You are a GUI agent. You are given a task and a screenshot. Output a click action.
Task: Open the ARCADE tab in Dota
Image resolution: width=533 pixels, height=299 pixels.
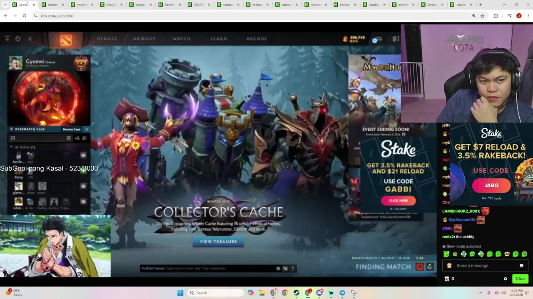pos(257,39)
